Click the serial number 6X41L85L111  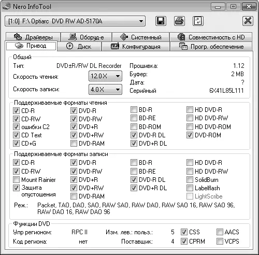point(226,91)
